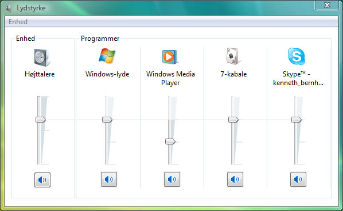This screenshot has width=343, height=211.
Task: Click the Højttalere device label
Action: pyautogui.click(x=40, y=74)
